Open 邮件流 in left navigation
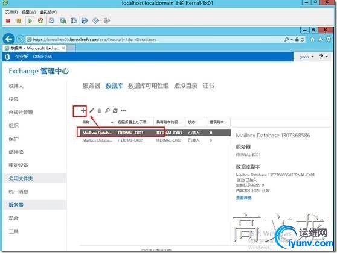This screenshot has width=337, height=253. 16,152
